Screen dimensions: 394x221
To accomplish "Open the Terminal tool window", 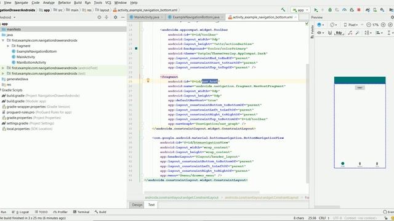I will point(81,212).
